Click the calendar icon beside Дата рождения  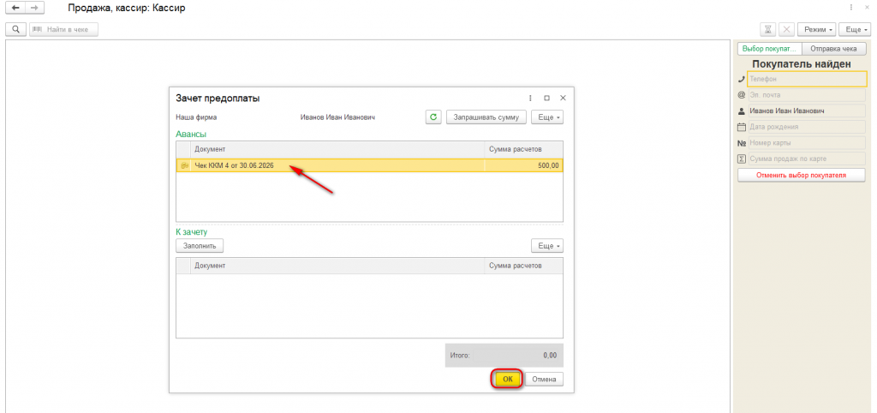coord(742,127)
